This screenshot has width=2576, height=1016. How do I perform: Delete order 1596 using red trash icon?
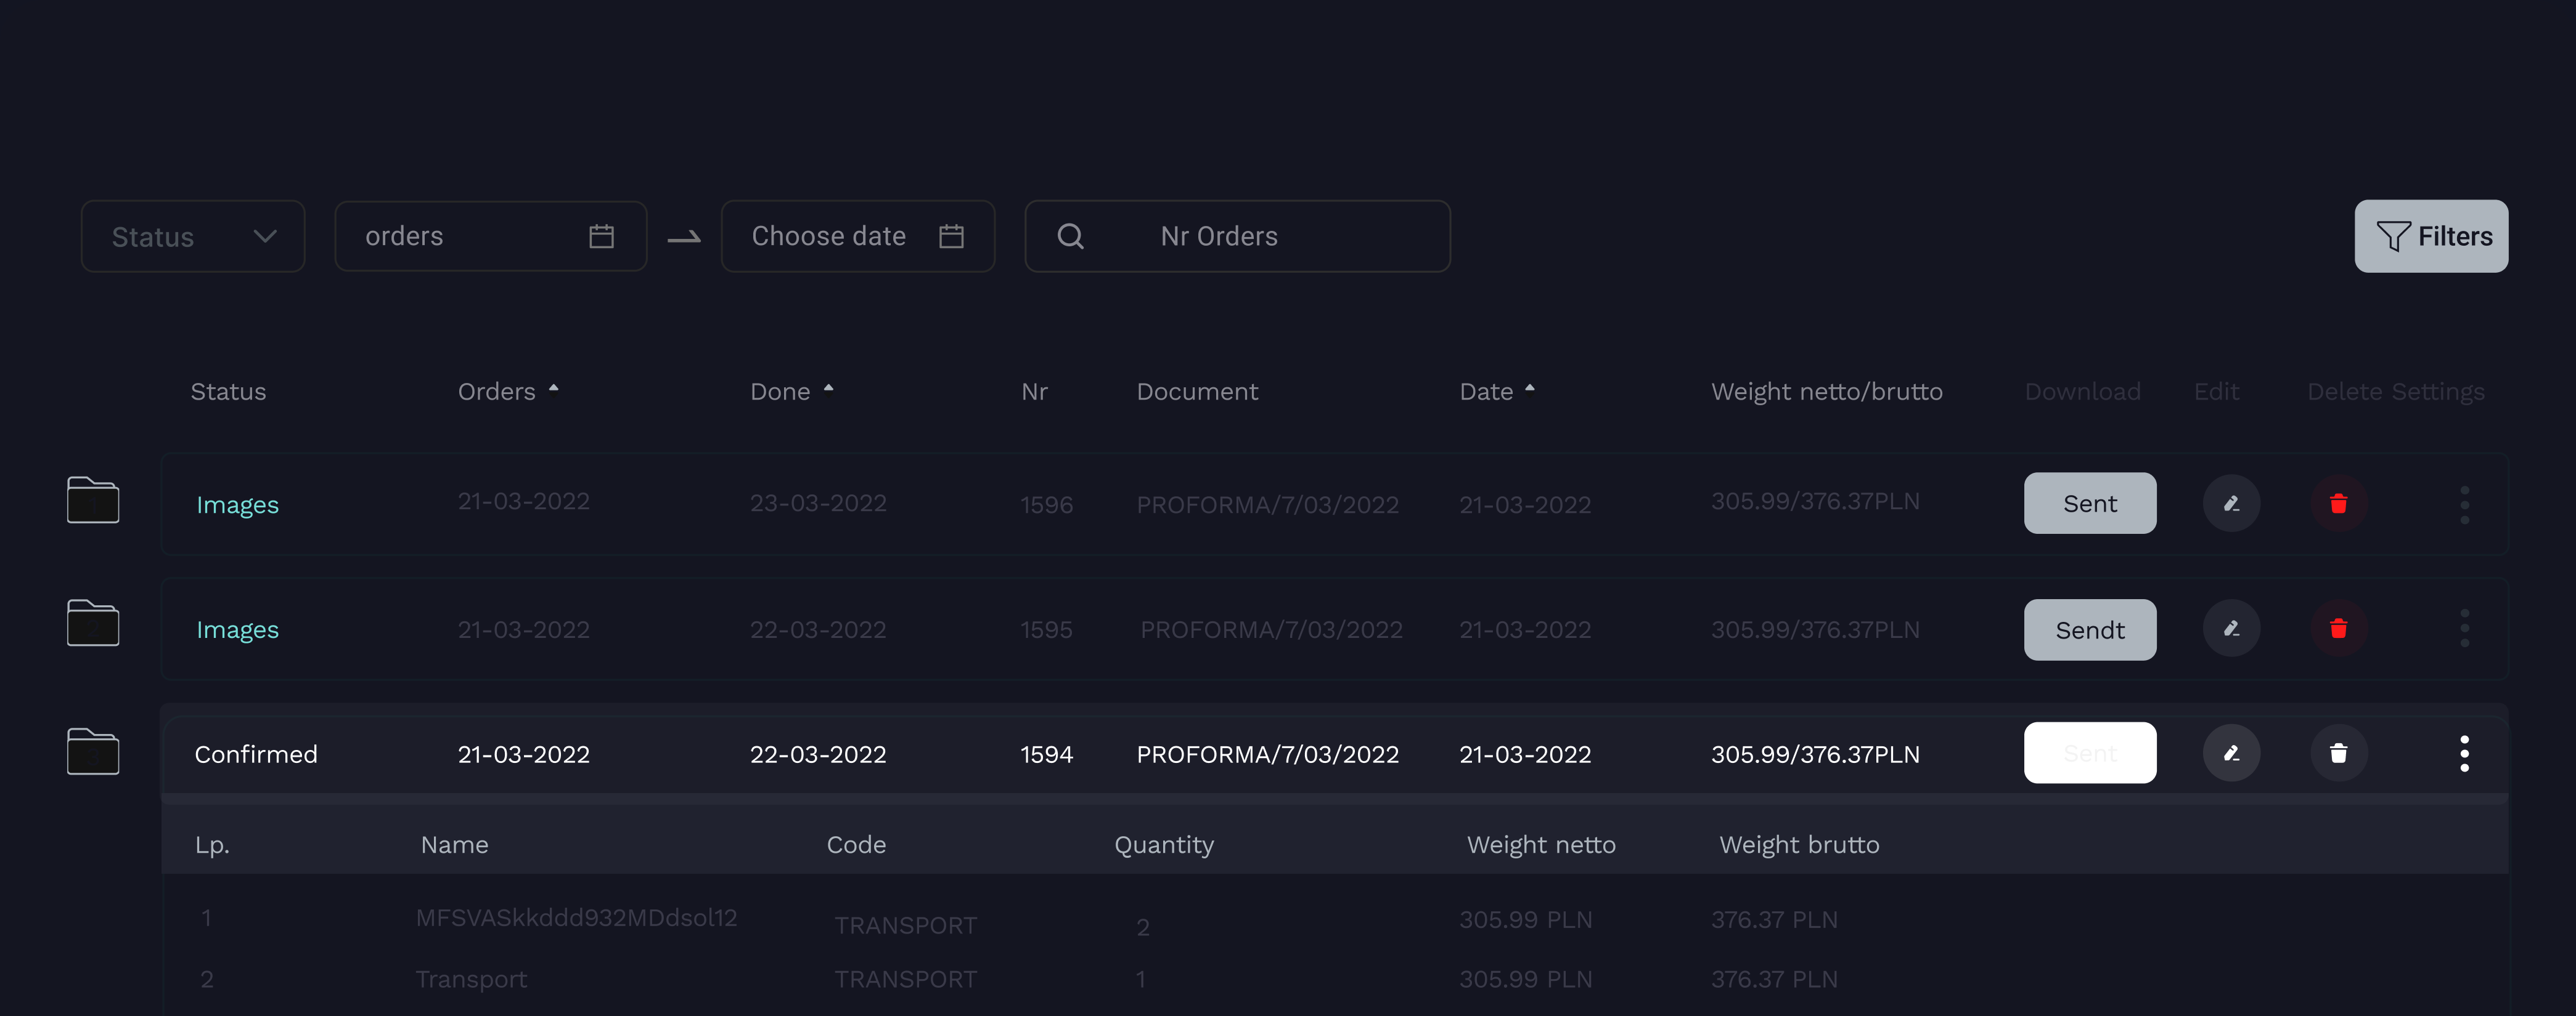[2338, 504]
